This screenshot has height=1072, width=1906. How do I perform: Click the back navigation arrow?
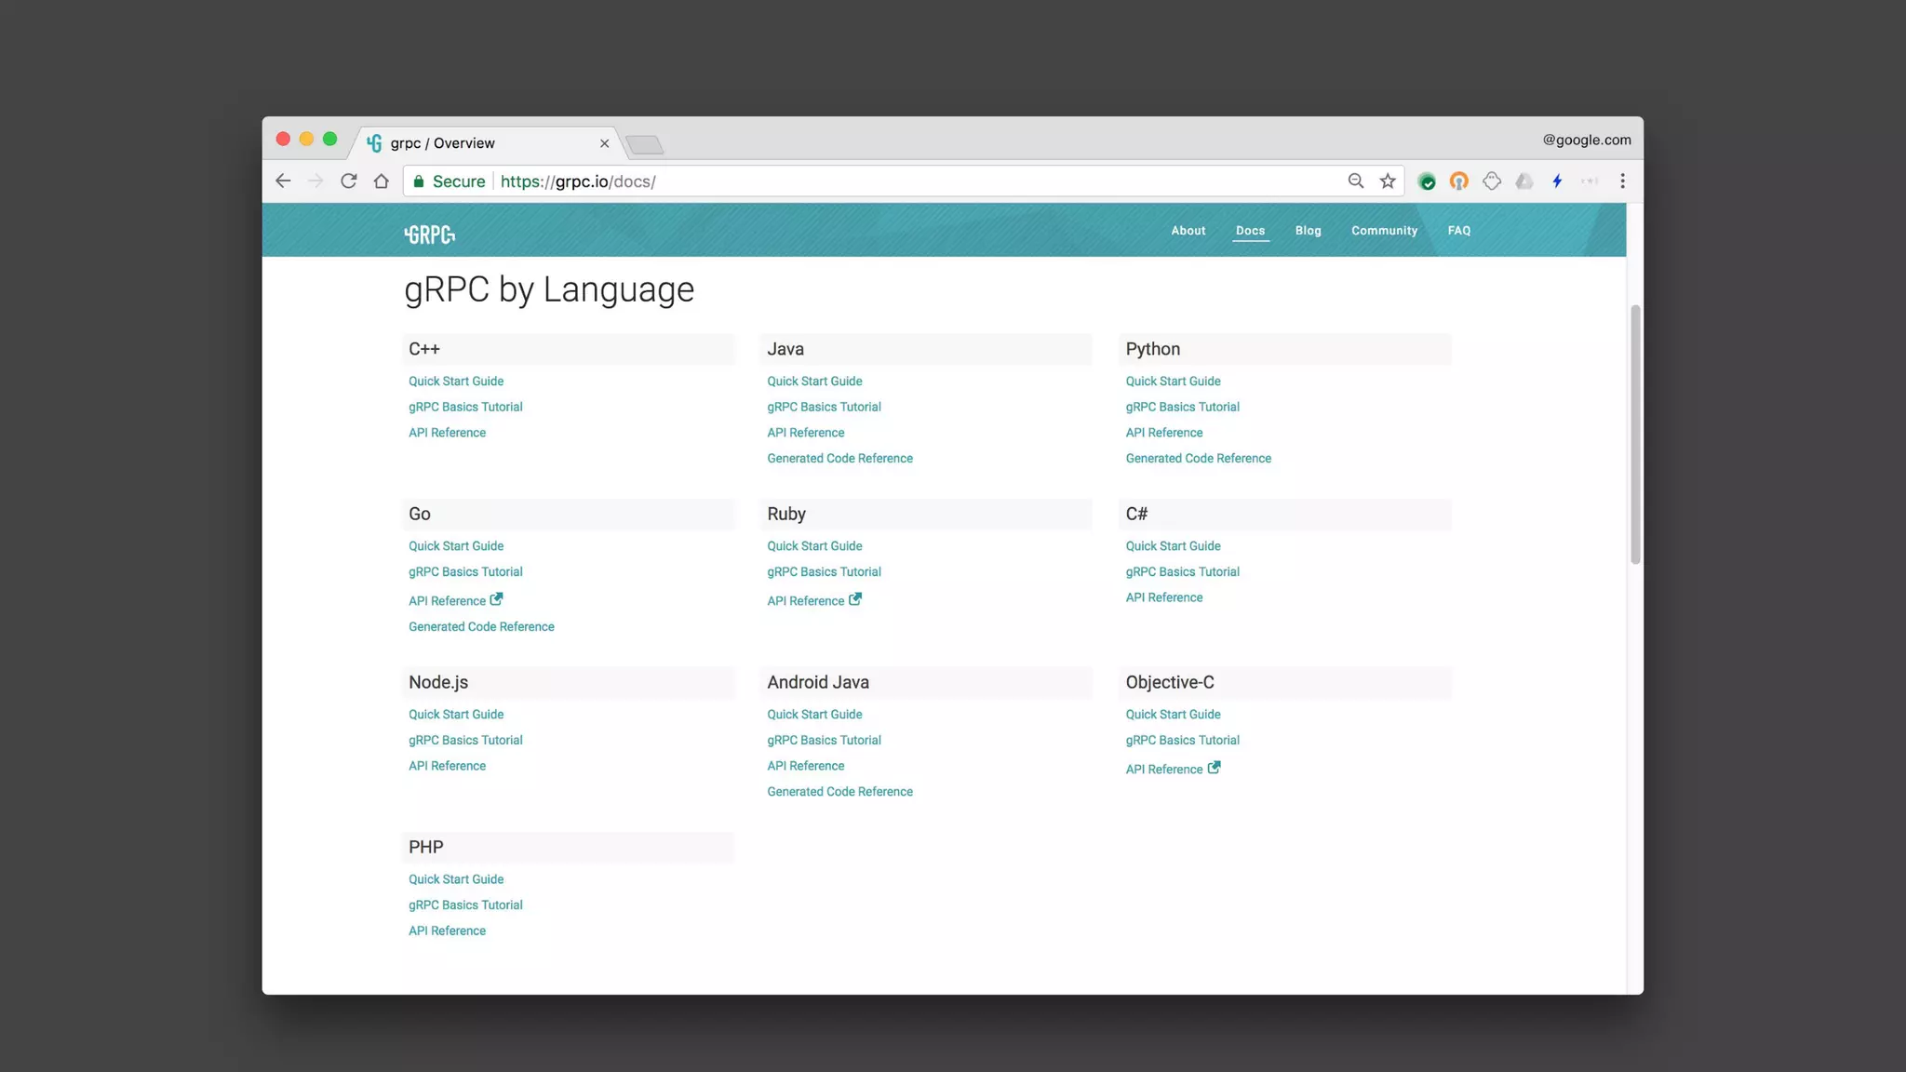coord(283,181)
